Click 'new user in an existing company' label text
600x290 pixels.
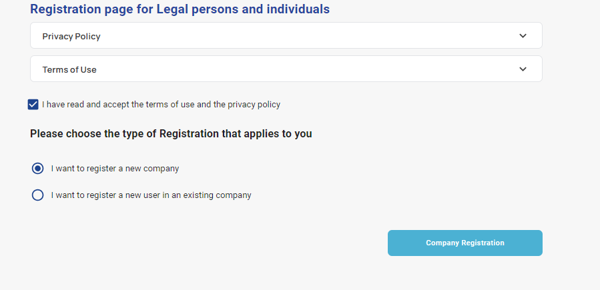pyautogui.click(x=151, y=195)
